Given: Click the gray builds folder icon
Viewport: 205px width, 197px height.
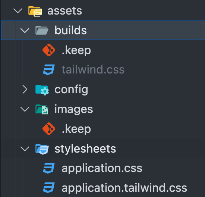Looking at the screenshot, I should [42, 30].
